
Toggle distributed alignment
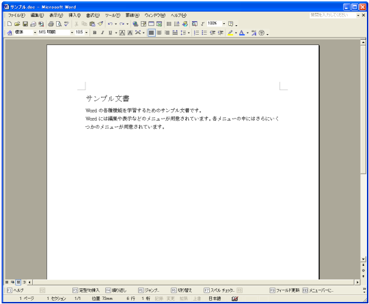pos(175,33)
